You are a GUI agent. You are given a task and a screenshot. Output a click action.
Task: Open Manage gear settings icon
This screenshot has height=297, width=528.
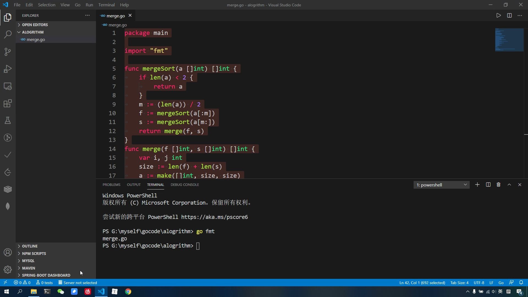[x=8, y=269]
